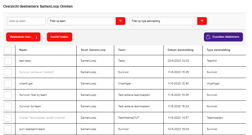
Task: Click the name Survivor opnieuw (inactief)
Action: [36, 72]
